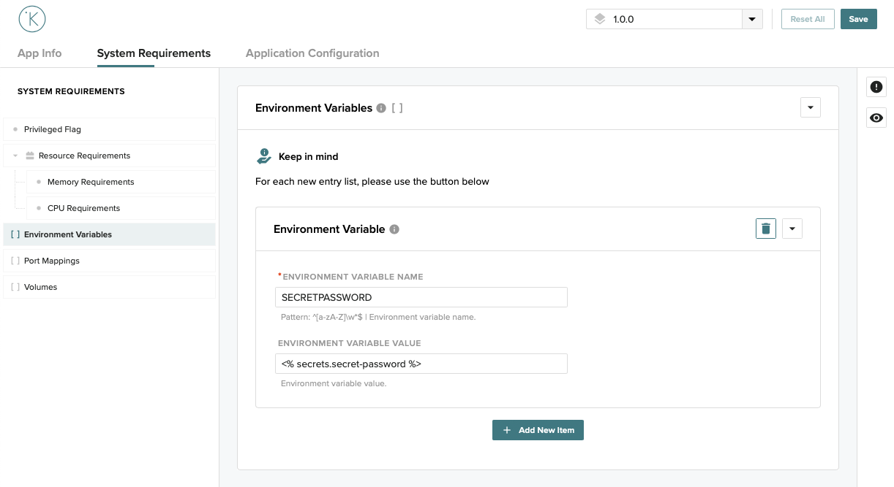Collapse the Resource Requirements tree node

coord(15,156)
